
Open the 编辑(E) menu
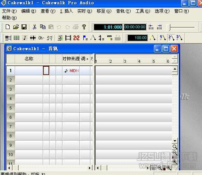(29, 11)
